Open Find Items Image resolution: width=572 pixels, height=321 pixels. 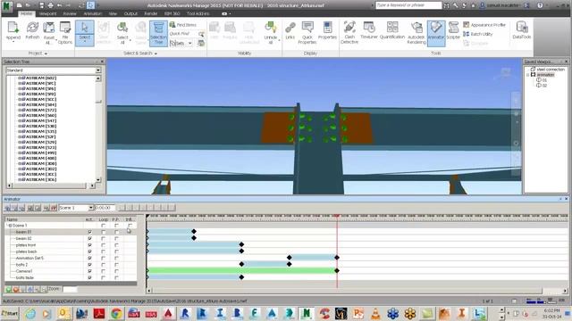[x=183, y=25]
